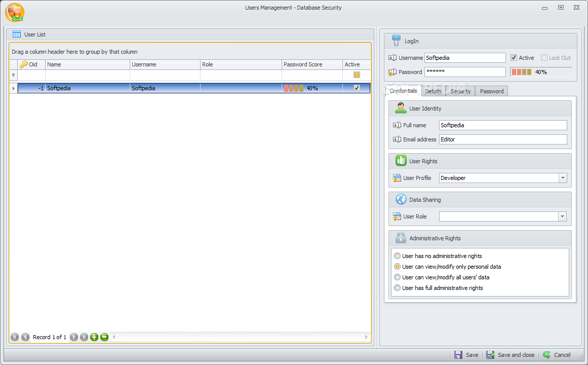Screen dimensions: 588x365
Task: Go to next record navigation button
Action: 74,337
